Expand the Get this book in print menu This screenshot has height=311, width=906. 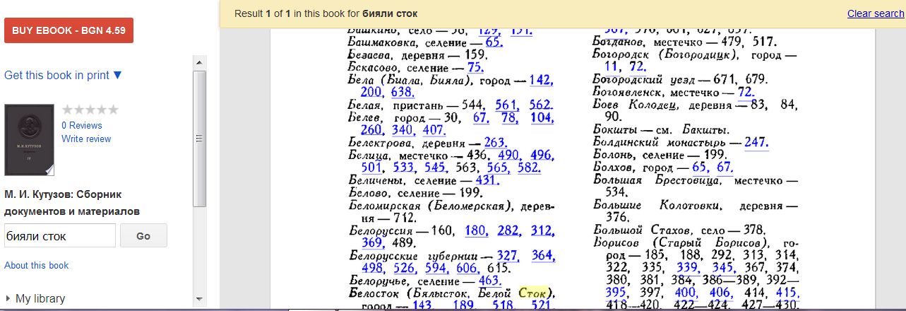[x=63, y=75]
